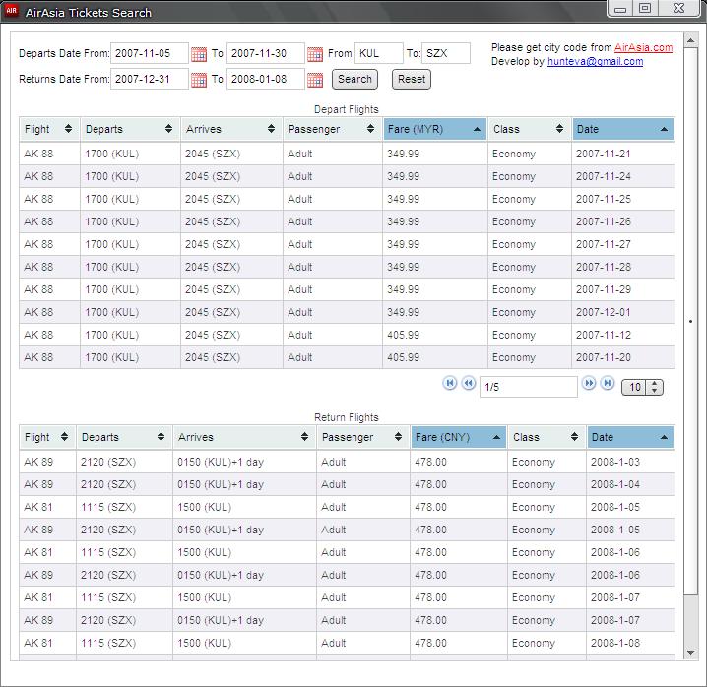The height and width of the screenshot is (687, 707).
Task: Click 405.99 fare on 2007-11-12 row
Action: coord(403,335)
